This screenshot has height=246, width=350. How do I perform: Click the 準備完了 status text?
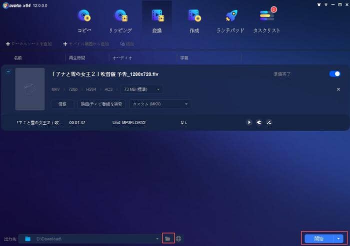[x=282, y=74]
